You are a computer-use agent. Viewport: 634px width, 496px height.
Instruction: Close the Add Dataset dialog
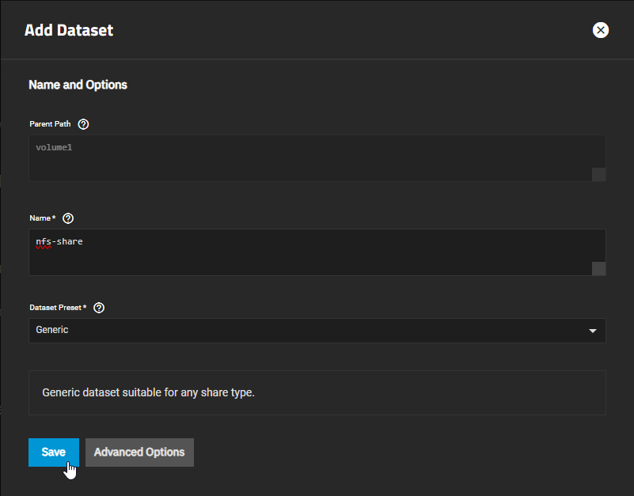601,30
